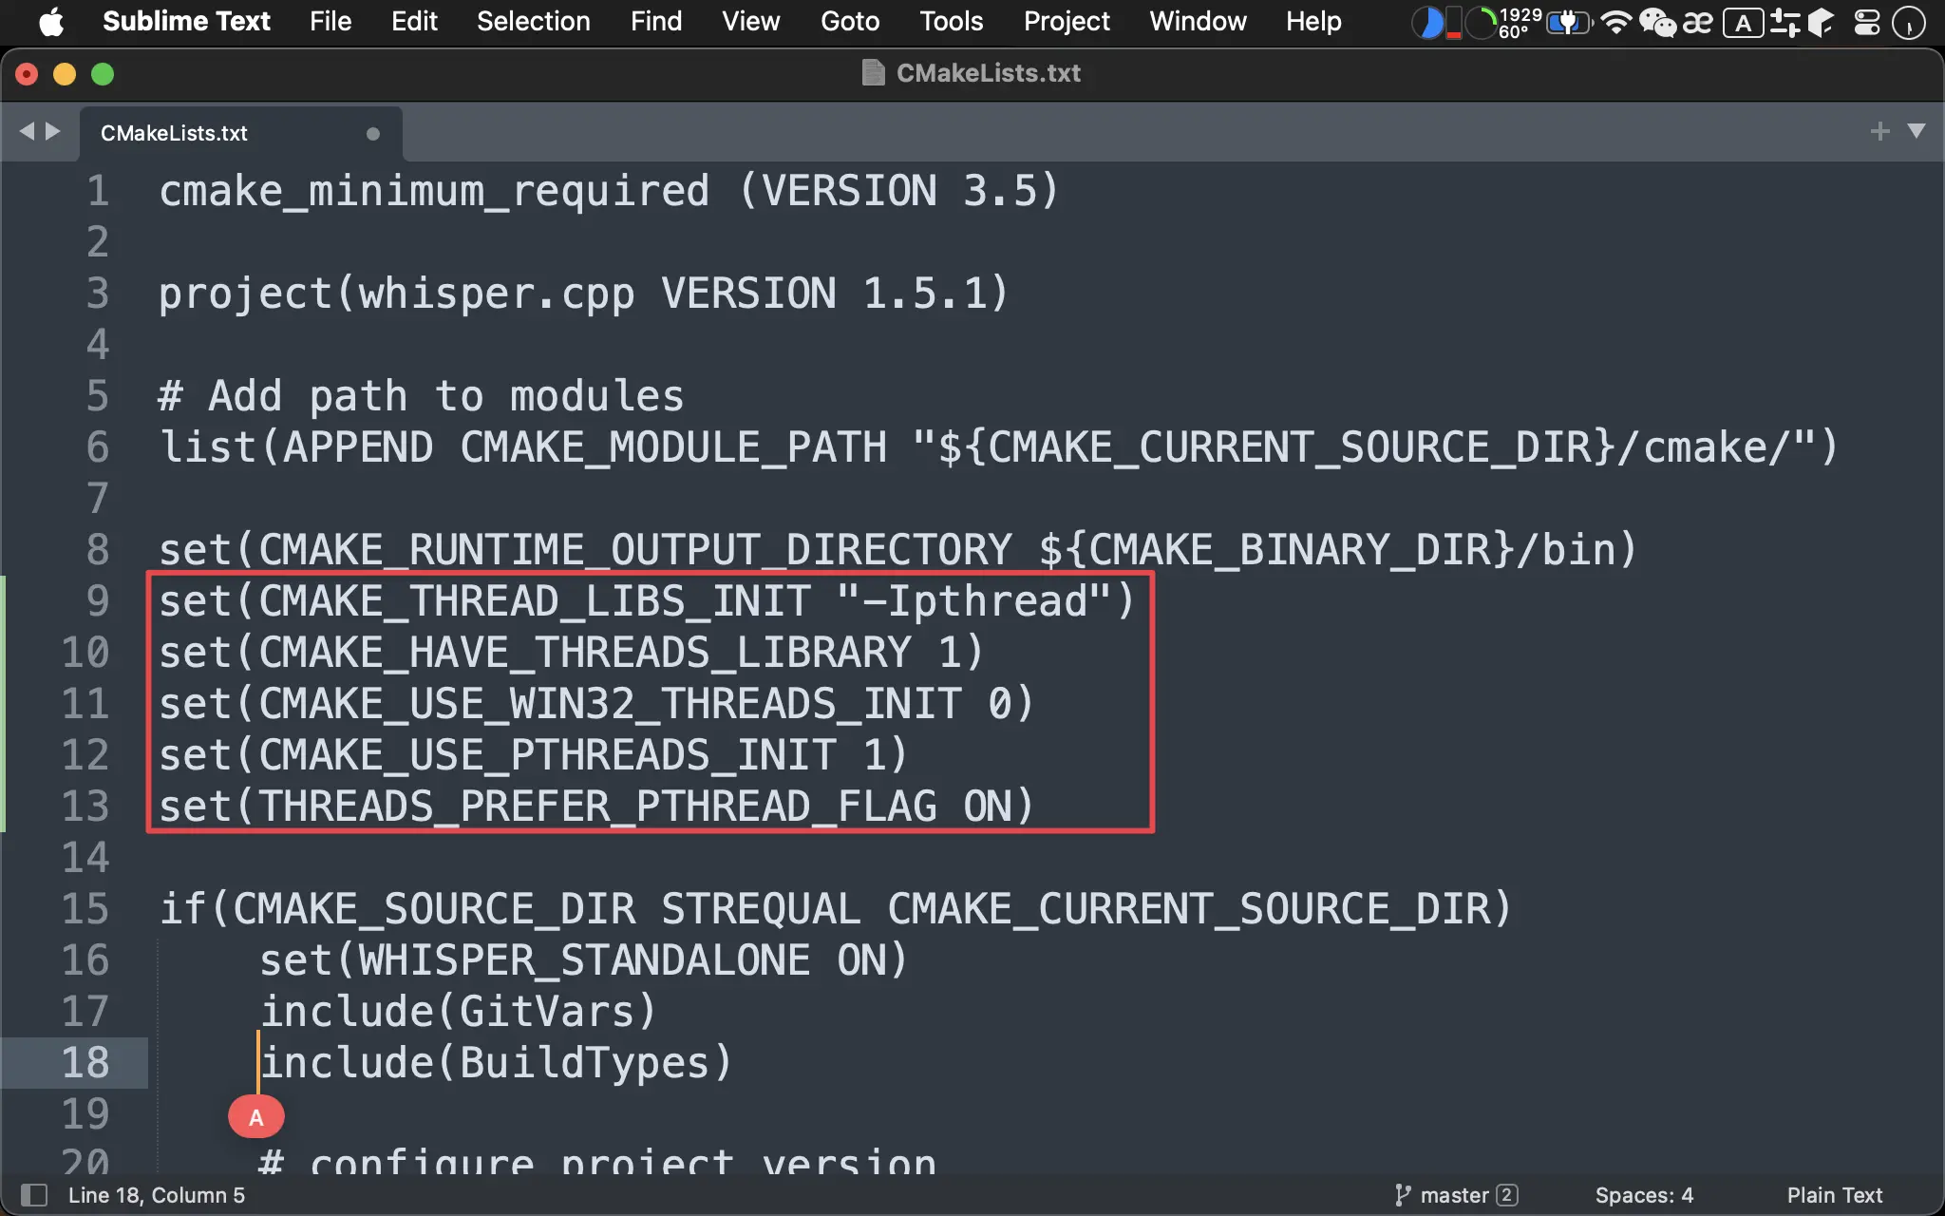Click Line 18, Column 5 status text
Viewport: 1945px width, 1216px height.
click(x=157, y=1195)
